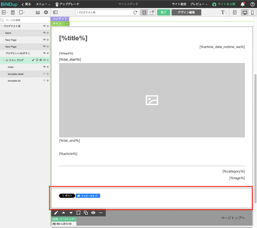Image resolution: width=257 pixels, height=228 pixels.
Task: Move block down with the down arrow
Action: (x=71, y=213)
